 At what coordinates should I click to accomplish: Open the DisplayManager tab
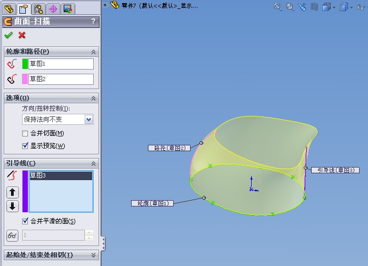pos(68,9)
